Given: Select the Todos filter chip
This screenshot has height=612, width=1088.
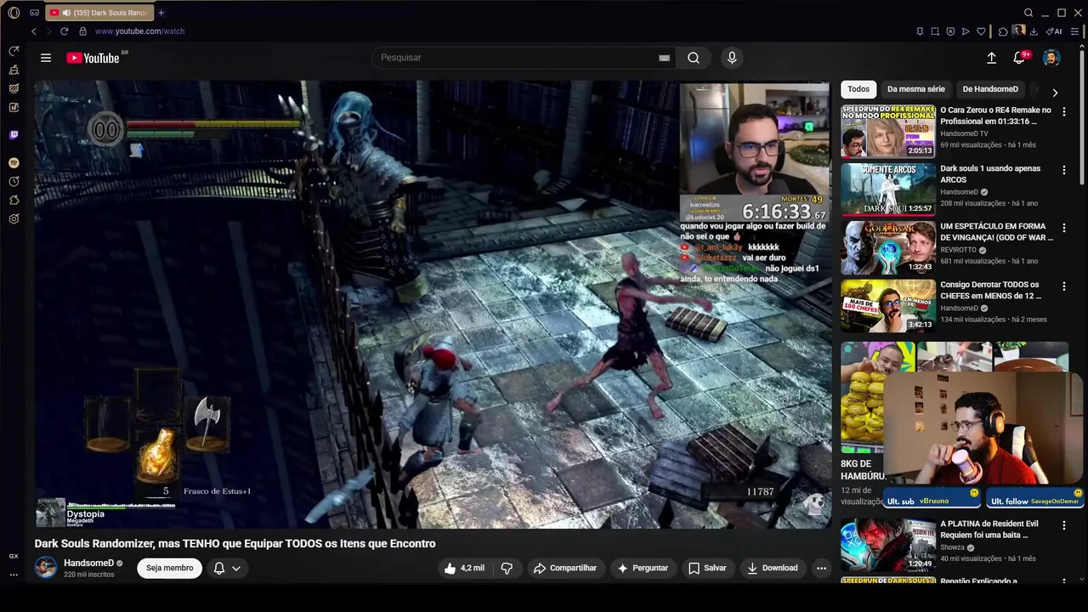Looking at the screenshot, I should click(858, 89).
